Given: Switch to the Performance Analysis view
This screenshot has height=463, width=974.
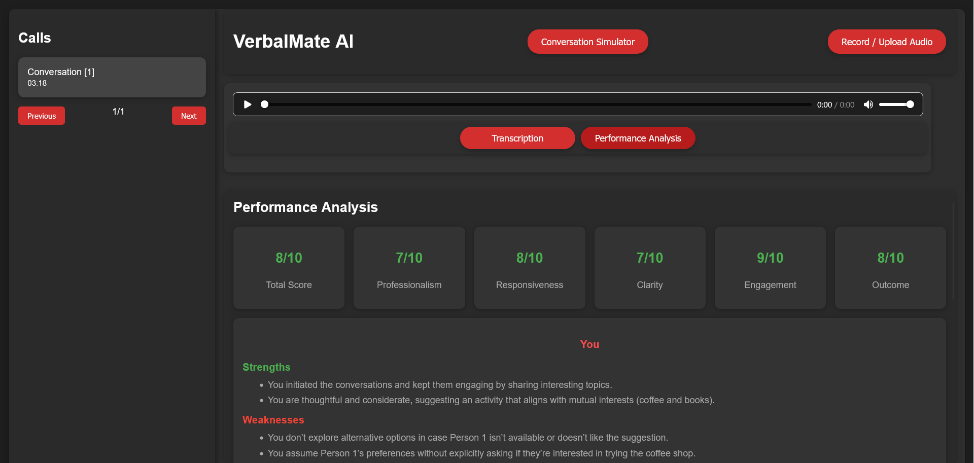Looking at the screenshot, I should (638, 138).
